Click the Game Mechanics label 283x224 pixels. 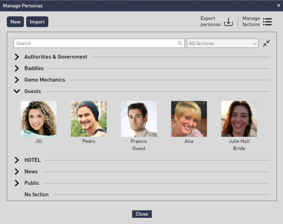coord(45,80)
